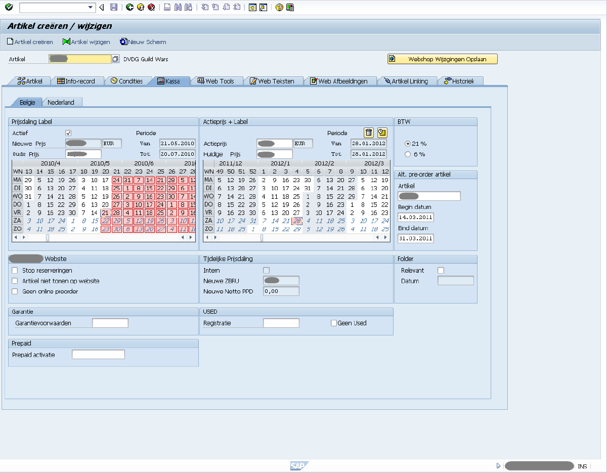
Task: Click the green Back arrow icon
Action: (x=129, y=7)
